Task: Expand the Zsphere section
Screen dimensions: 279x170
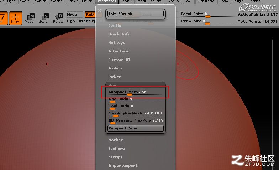Action: click(116, 148)
